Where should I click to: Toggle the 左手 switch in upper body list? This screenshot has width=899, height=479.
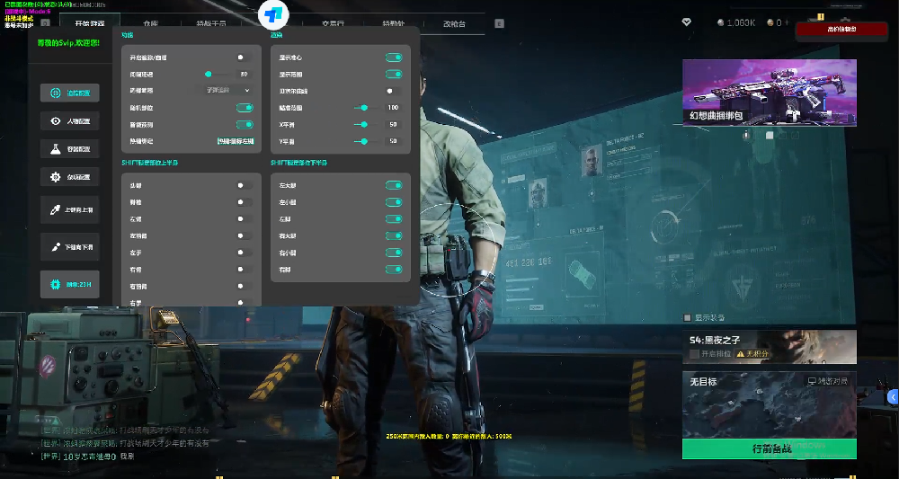(x=245, y=253)
